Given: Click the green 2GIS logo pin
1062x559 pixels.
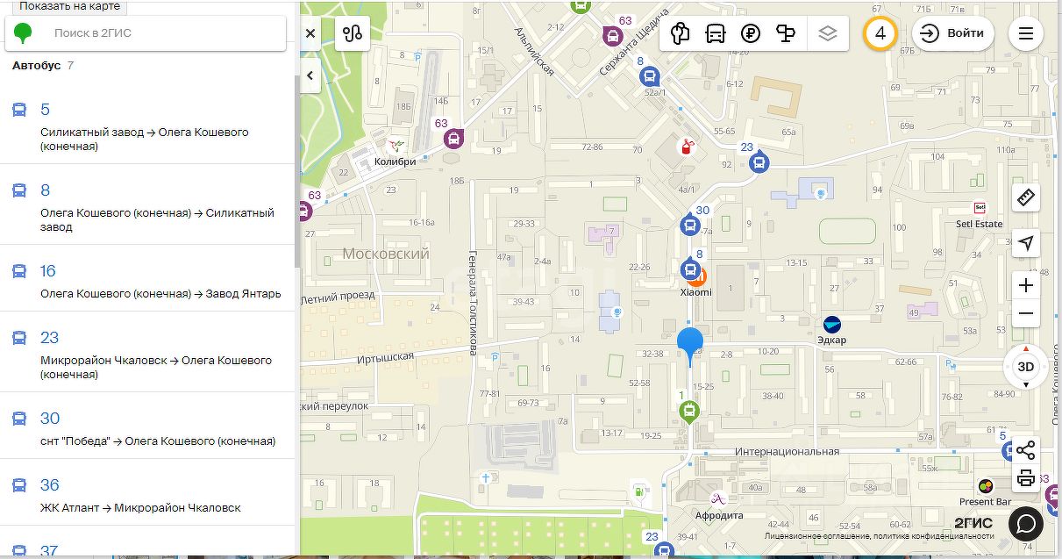Looking at the screenshot, I should 24,33.
